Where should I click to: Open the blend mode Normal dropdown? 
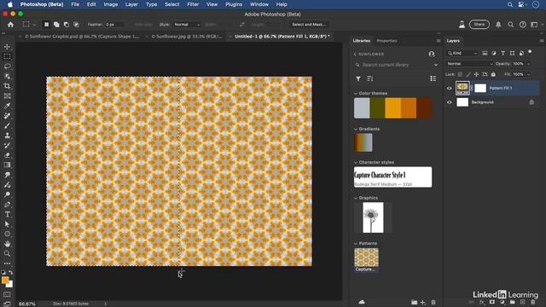coord(470,64)
